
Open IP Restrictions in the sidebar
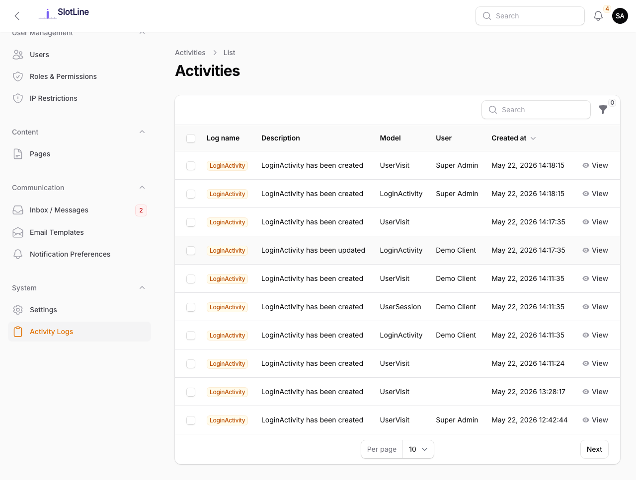point(79,98)
